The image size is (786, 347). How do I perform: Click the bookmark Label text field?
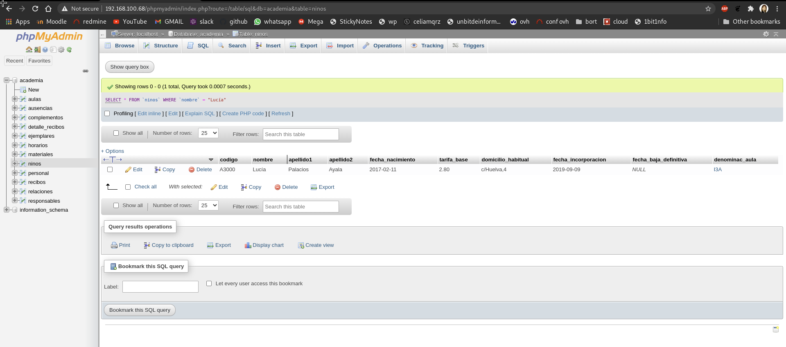(x=160, y=287)
